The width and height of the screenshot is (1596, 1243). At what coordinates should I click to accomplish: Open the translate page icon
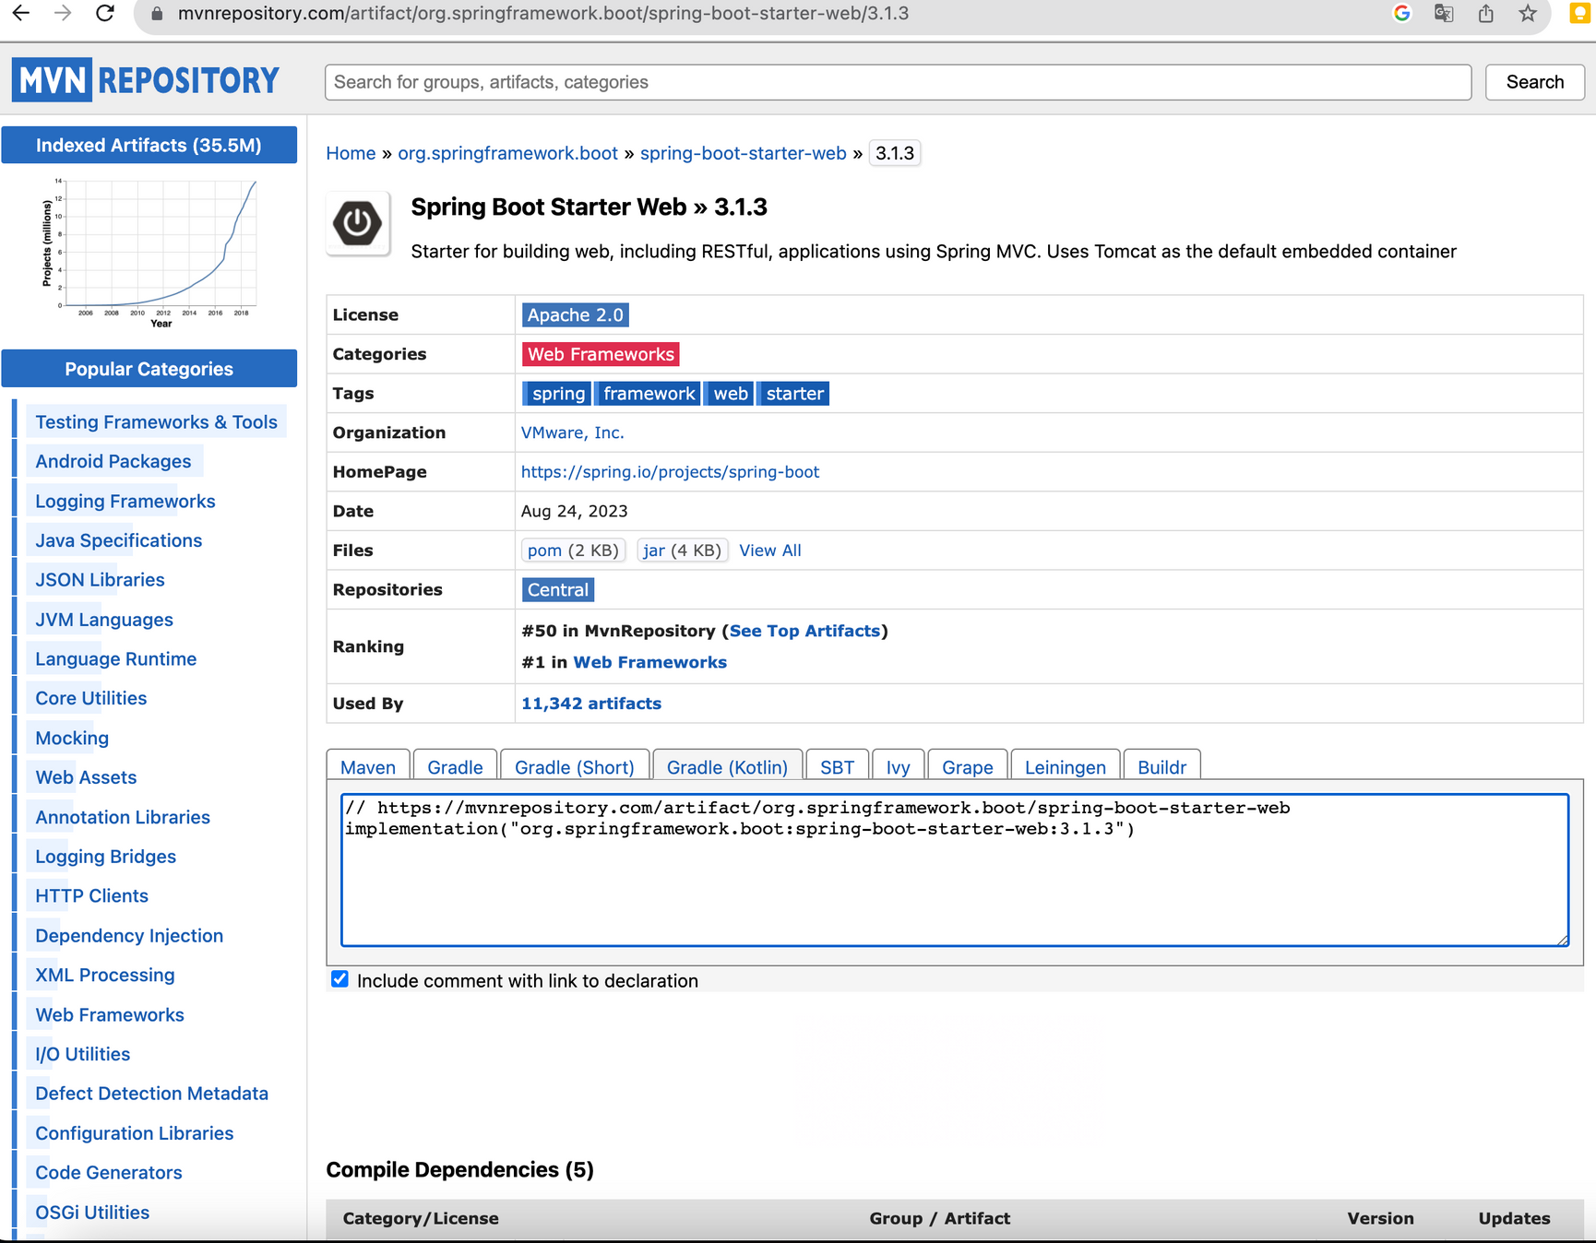point(1444,13)
